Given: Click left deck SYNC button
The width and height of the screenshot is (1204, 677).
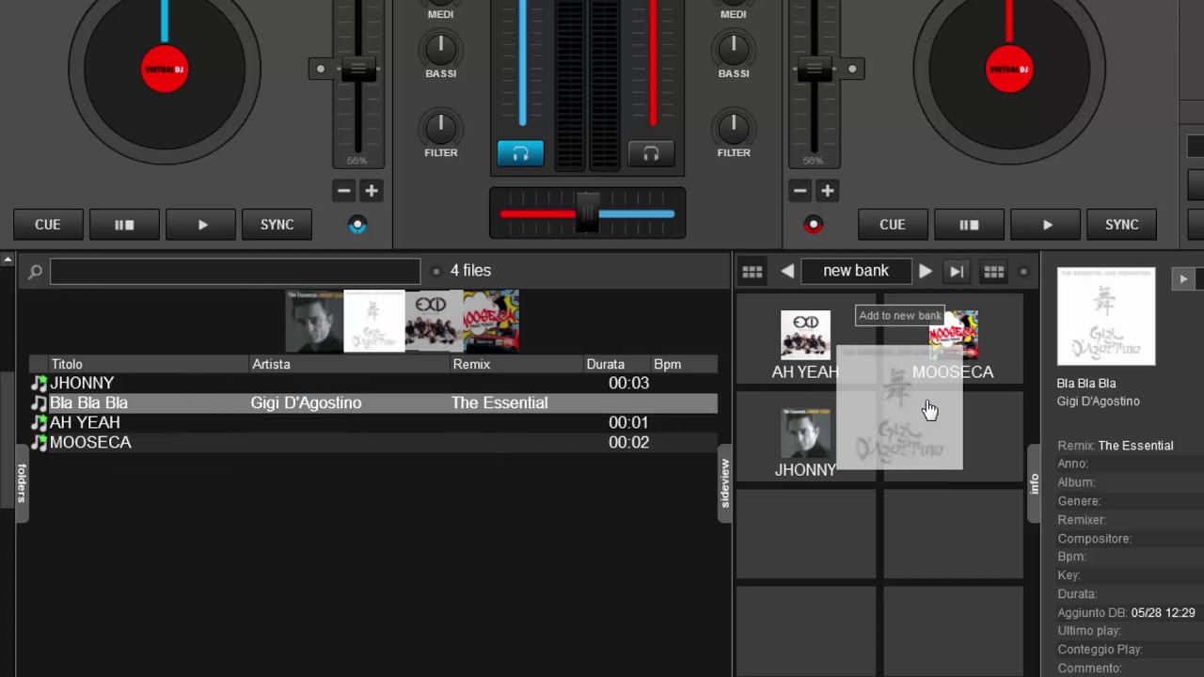Looking at the screenshot, I should [277, 225].
